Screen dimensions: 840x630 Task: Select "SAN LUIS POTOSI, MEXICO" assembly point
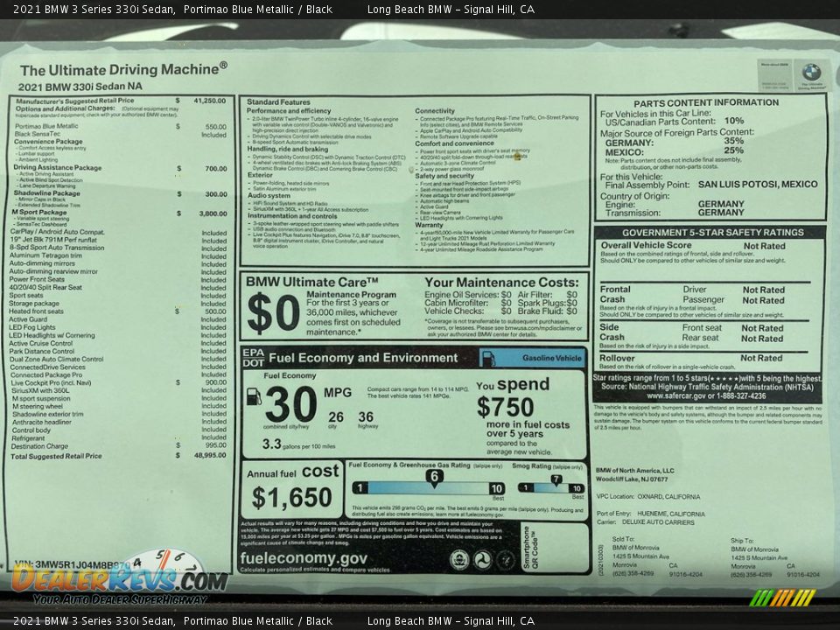click(758, 185)
